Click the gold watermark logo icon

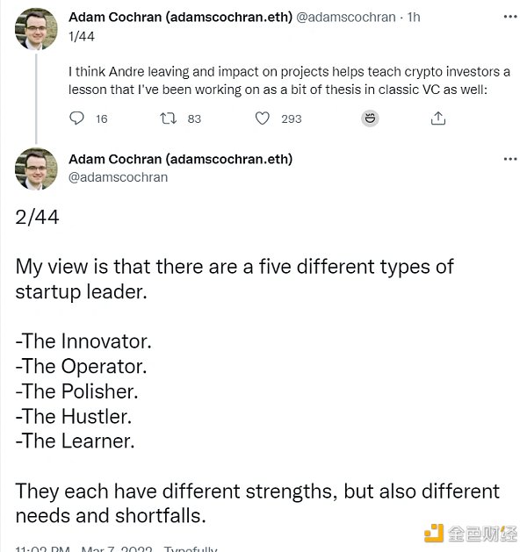[x=433, y=534]
